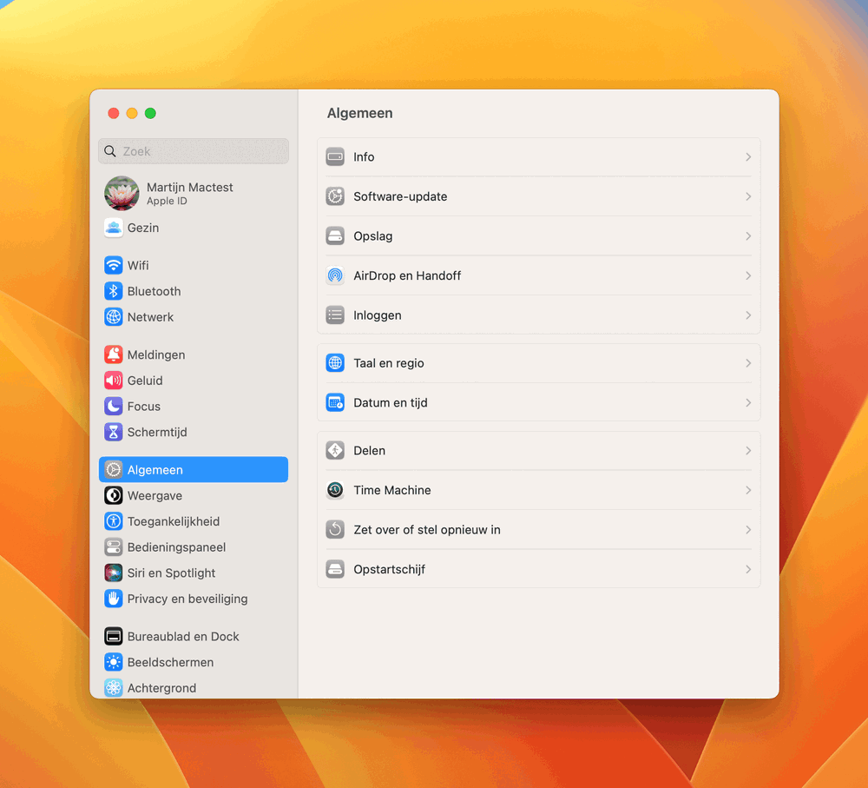
Task: Open Zet over of stel opnieuw in
Action: 427,530
